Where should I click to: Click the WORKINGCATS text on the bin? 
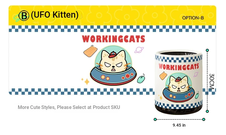pos(179,67)
